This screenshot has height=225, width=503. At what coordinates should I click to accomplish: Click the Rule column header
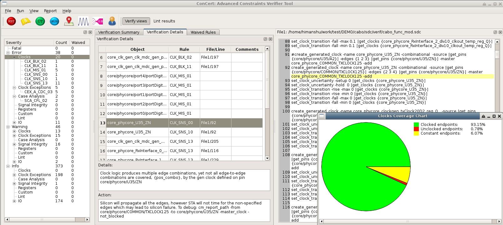point(184,49)
